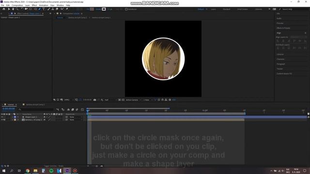Click the current time indicator playhead
Screen dimensions: 310x174
[x=88, y=111]
